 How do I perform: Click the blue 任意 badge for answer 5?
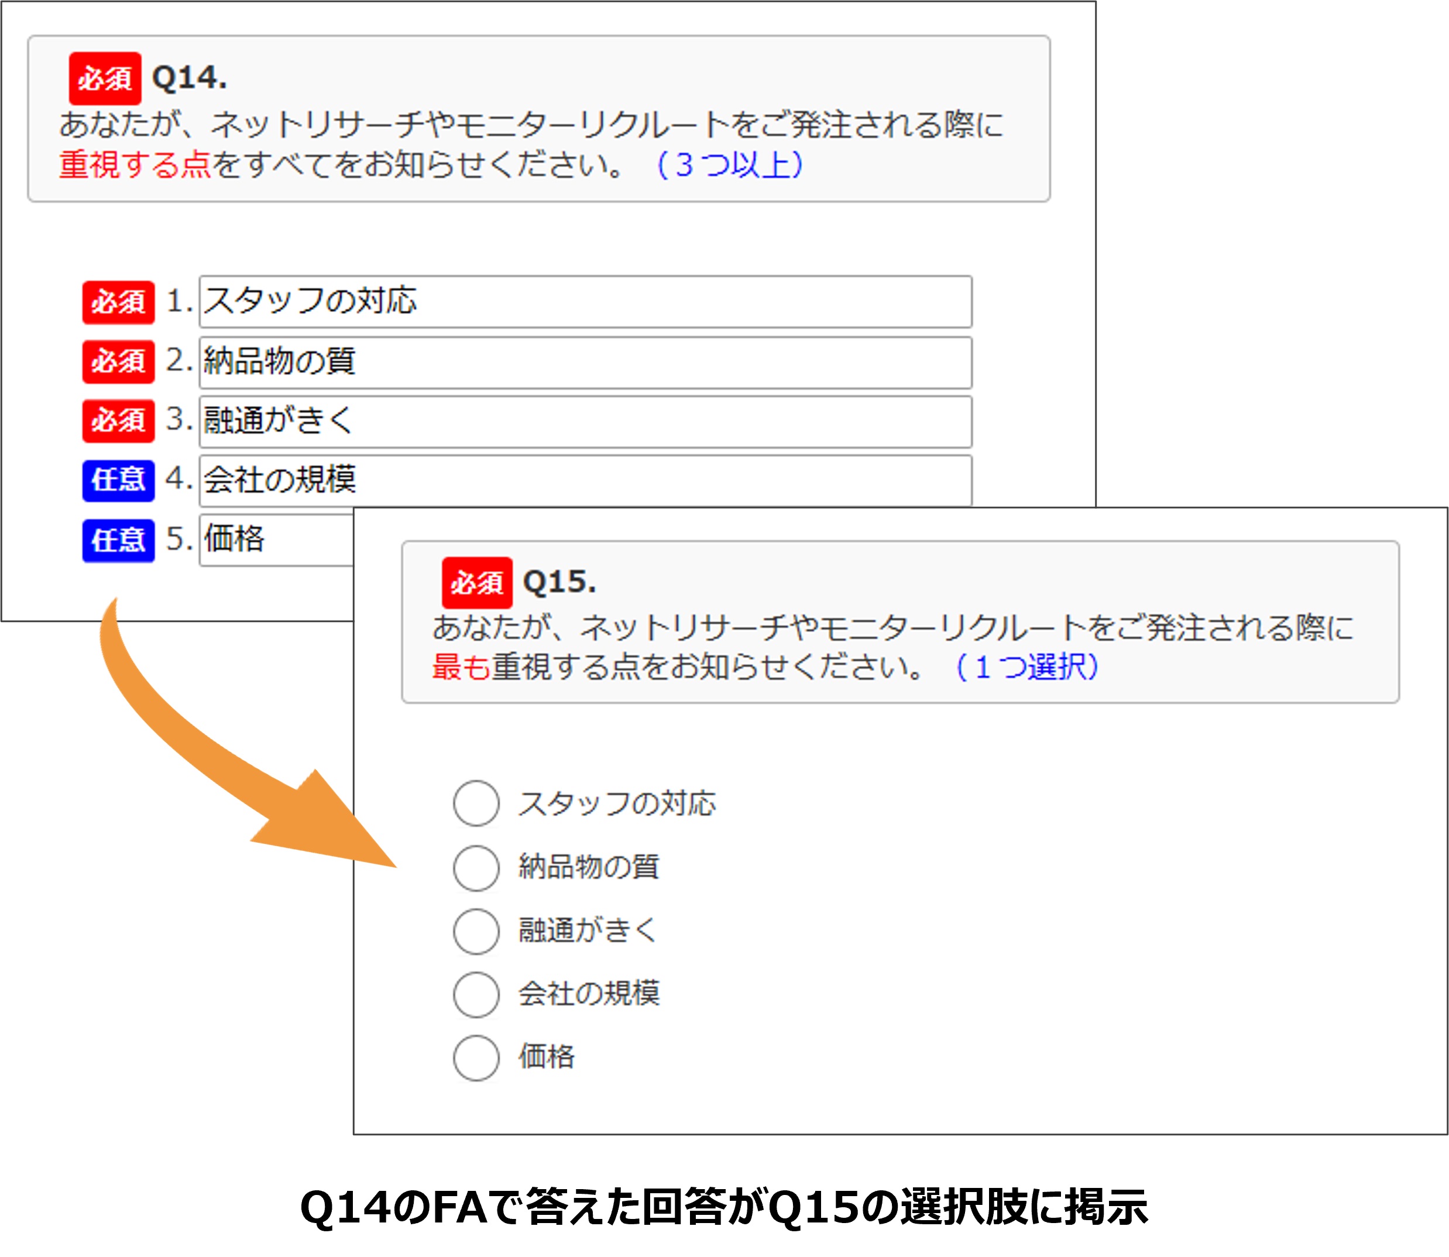coord(118,541)
